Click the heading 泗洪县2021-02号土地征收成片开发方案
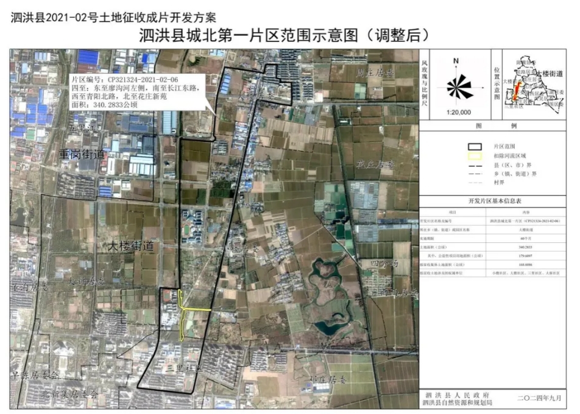Image resolution: width=580 pixels, height=414 pixels. [x=113, y=18]
